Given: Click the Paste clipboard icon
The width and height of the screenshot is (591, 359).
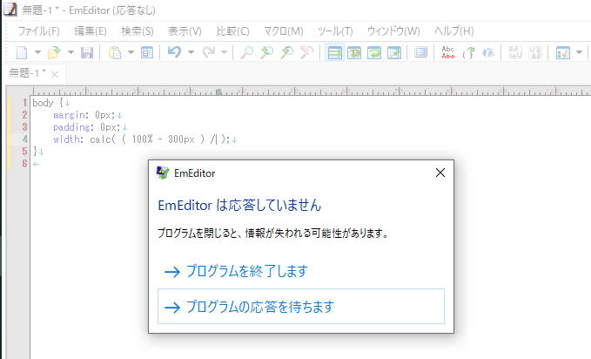Looking at the screenshot, I should pos(115,52).
